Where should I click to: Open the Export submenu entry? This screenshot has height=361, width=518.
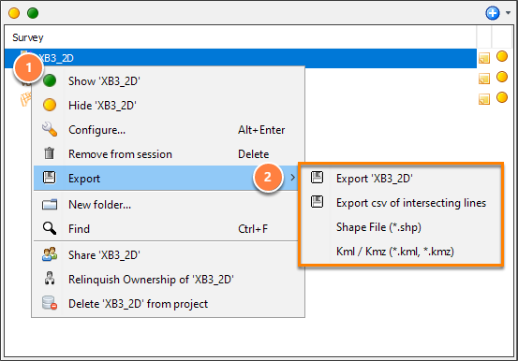point(166,179)
